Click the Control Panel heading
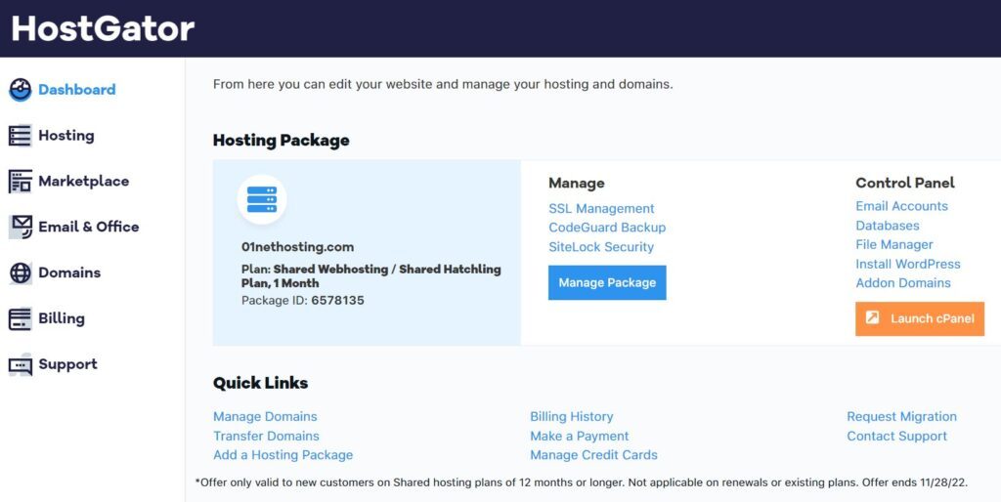 pyautogui.click(x=905, y=183)
